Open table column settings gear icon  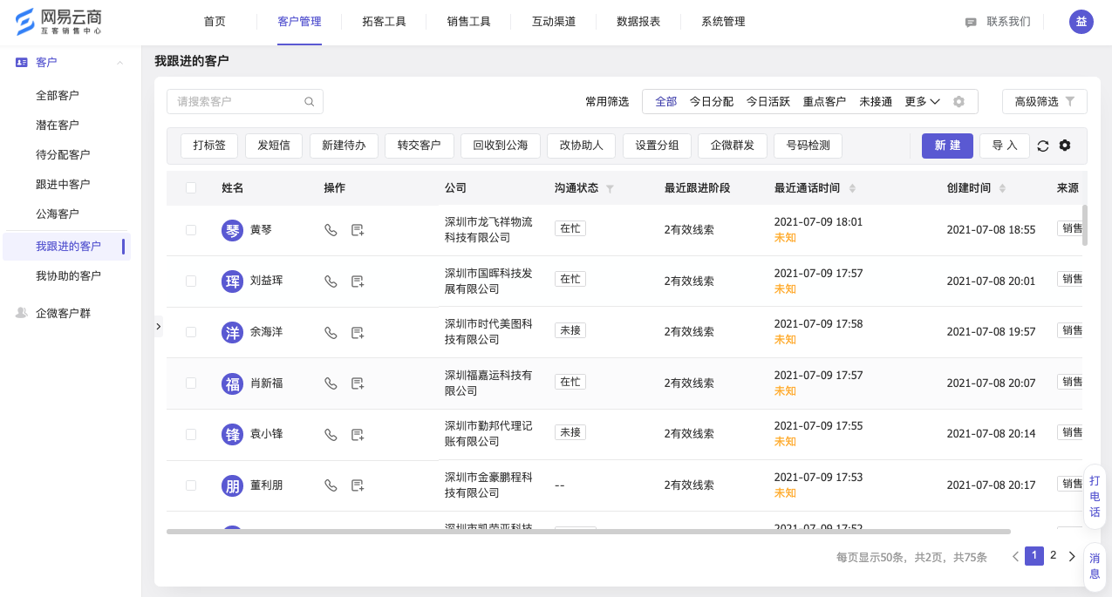[1065, 146]
